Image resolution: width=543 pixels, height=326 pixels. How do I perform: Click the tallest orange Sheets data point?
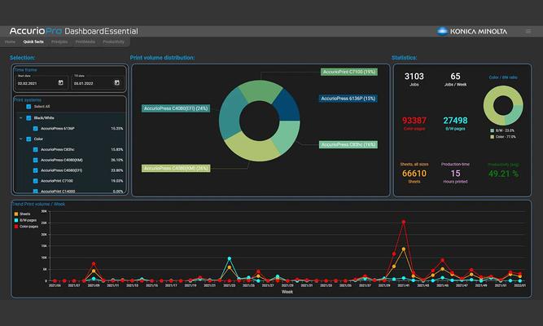click(404, 249)
